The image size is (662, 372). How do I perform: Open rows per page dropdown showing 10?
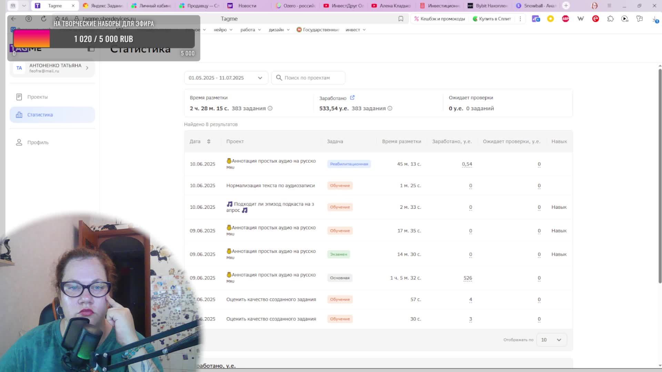click(551, 340)
